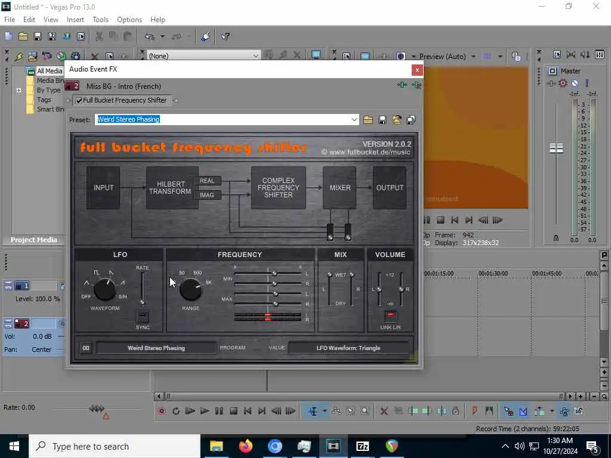Click the Insert Marker flag icon
The width and height of the screenshot is (611, 458).
pyautogui.click(x=474, y=411)
